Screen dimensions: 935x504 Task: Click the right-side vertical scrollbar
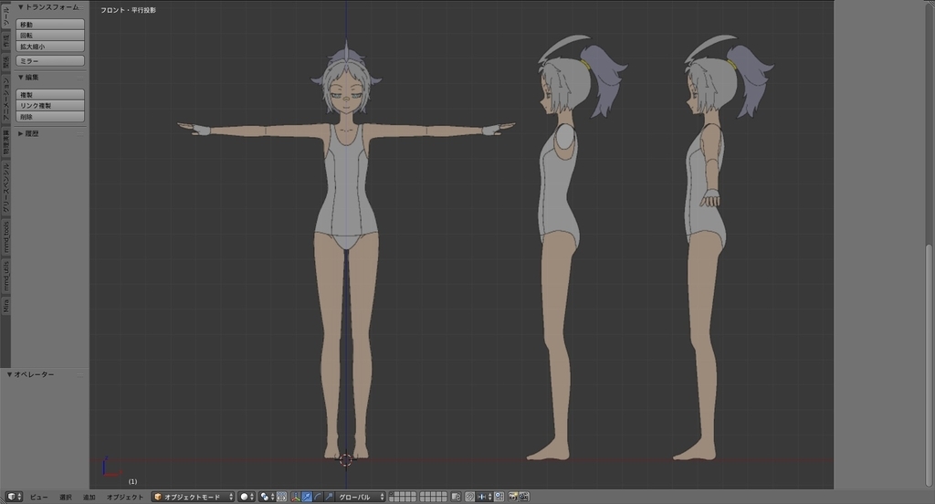[929, 367]
